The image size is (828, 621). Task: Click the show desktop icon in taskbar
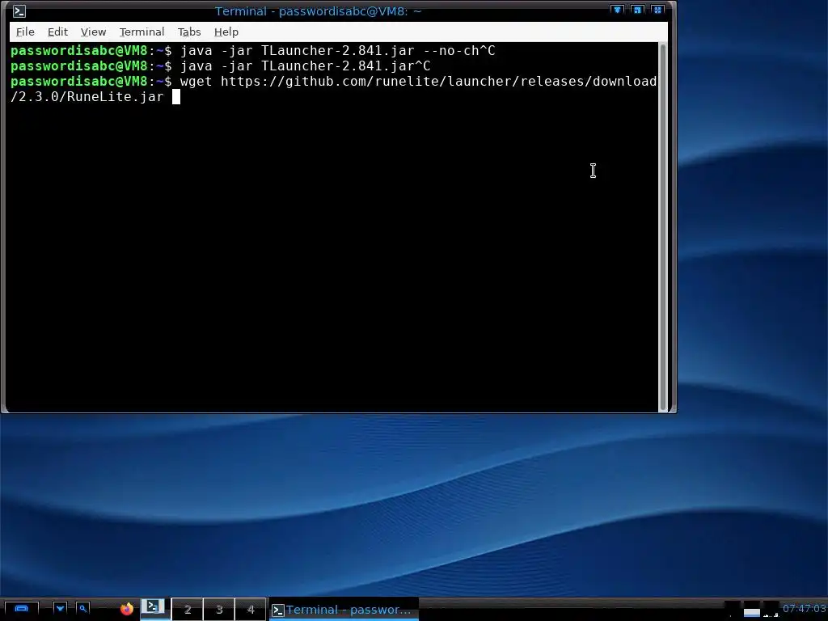click(21, 609)
